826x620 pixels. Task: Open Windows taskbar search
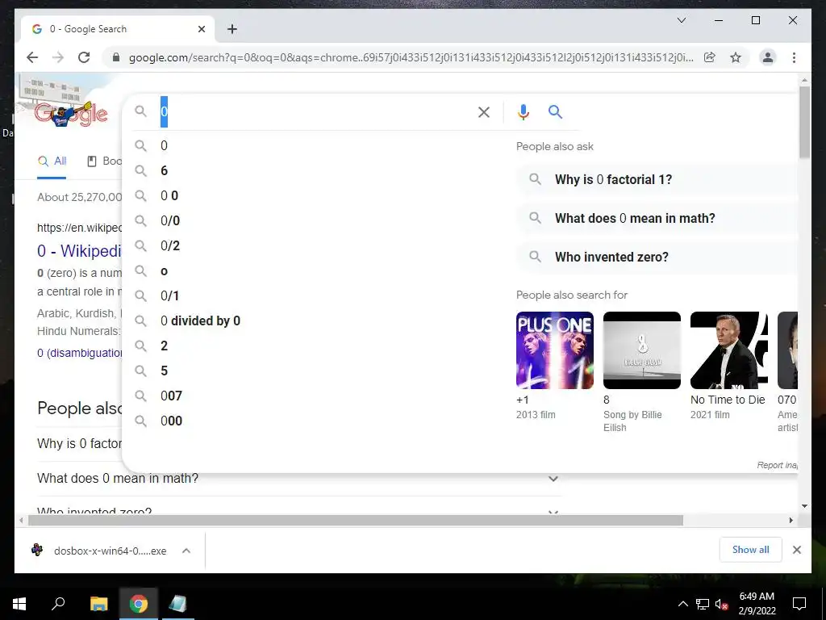[x=58, y=604]
